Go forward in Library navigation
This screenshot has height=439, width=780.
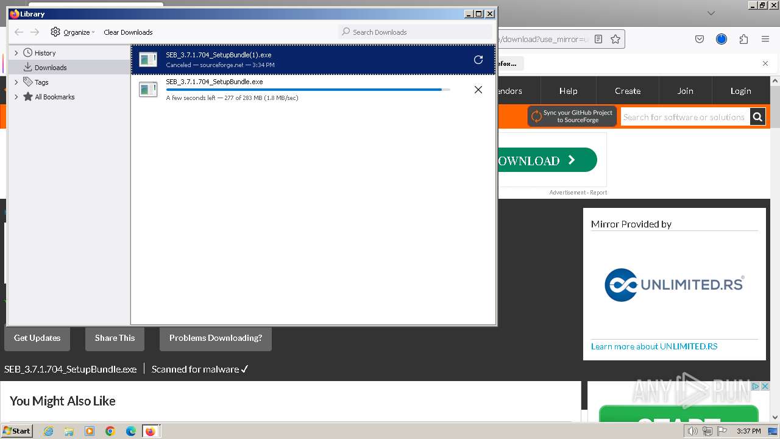(35, 32)
